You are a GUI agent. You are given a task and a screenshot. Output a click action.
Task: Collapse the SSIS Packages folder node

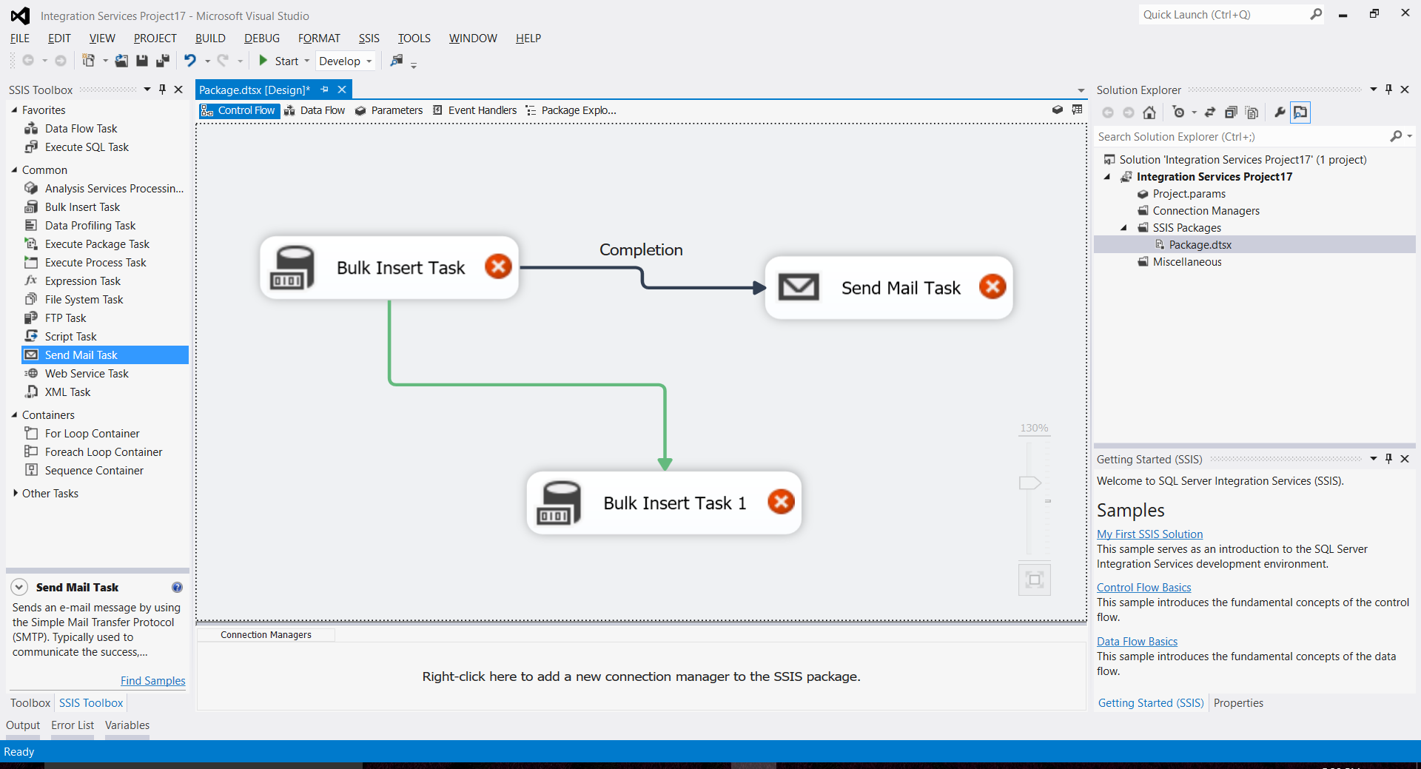coord(1124,227)
